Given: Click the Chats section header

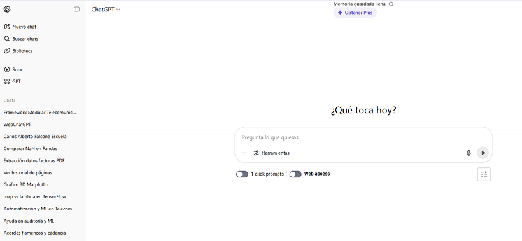Looking at the screenshot, I should pos(10,100).
